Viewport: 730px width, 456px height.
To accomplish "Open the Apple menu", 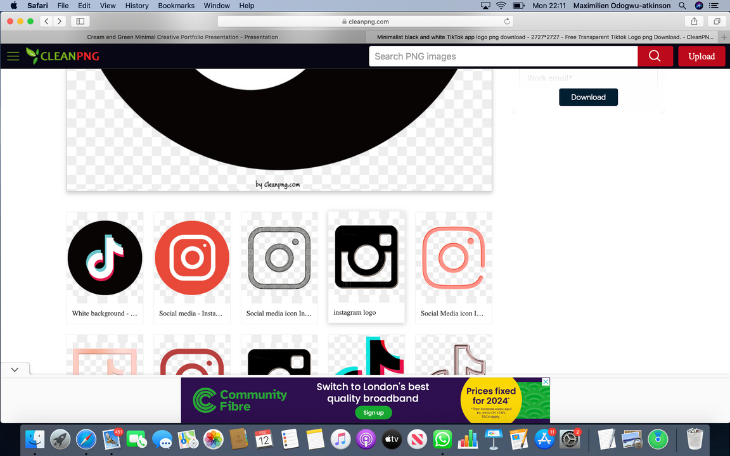I will (x=14, y=6).
